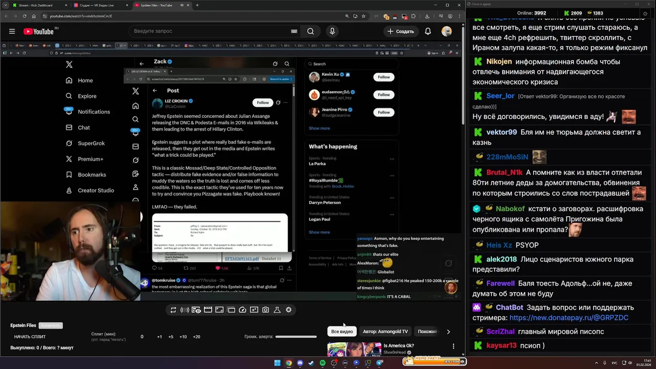Click the clapperboard icon in video toolbar

point(208,310)
